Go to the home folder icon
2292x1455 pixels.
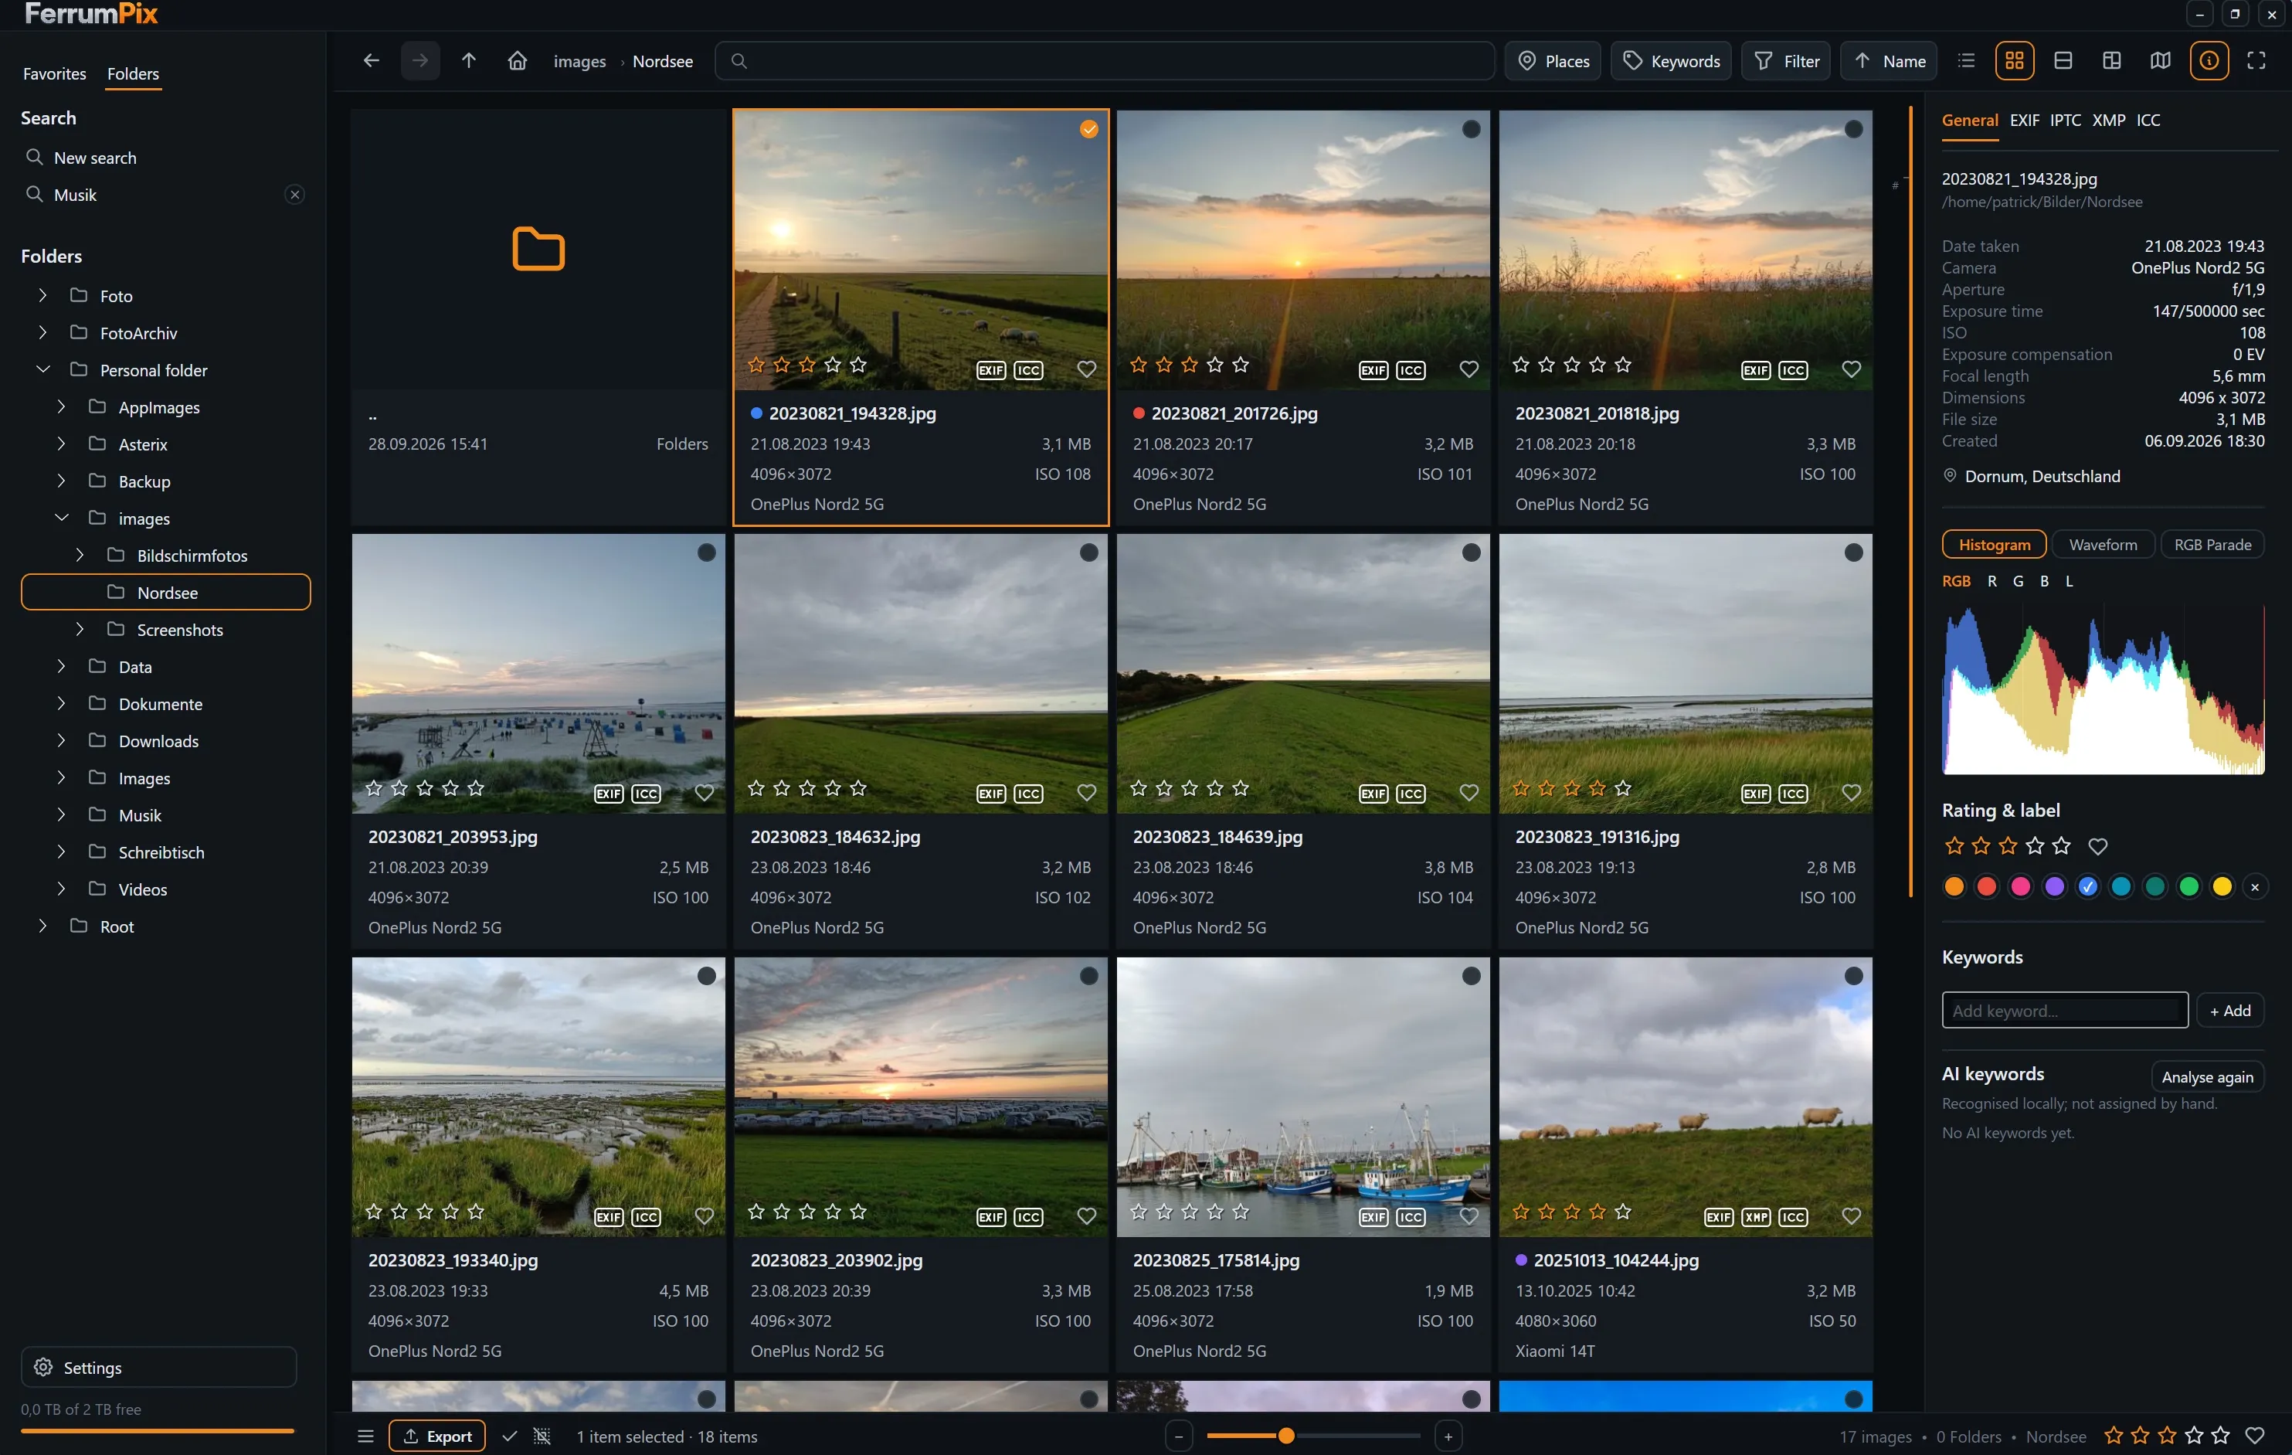tap(517, 61)
